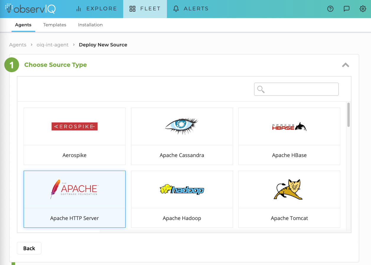This screenshot has width=371, height=265.
Task: Click the Alerts bell icon
Action: [176, 9]
